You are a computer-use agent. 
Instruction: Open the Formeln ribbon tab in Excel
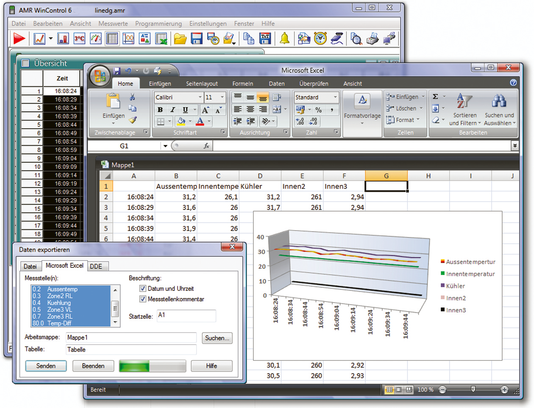(243, 84)
